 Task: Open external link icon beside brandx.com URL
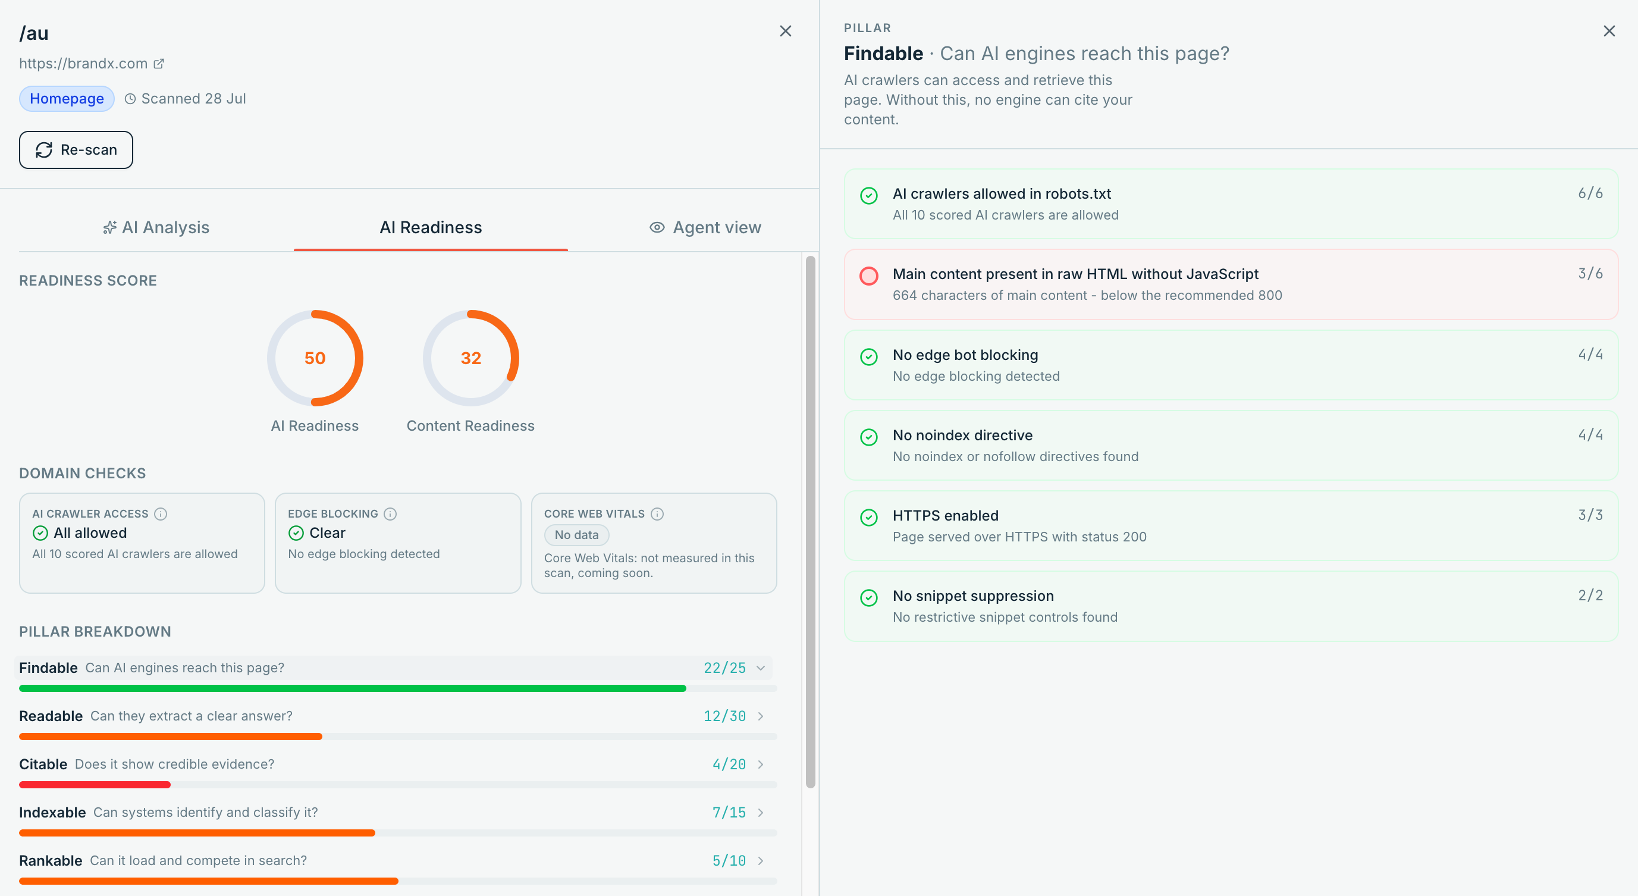159,64
